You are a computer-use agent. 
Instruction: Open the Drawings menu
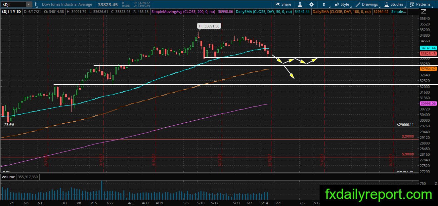[367, 4]
